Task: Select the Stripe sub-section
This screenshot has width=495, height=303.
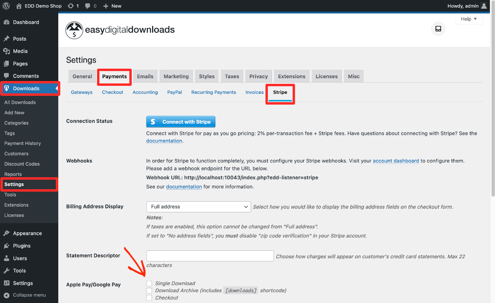Action: (280, 92)
